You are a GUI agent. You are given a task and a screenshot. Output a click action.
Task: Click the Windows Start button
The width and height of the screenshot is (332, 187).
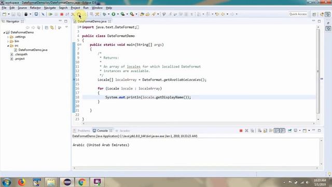pyautogui.click(x=7, y=182)
